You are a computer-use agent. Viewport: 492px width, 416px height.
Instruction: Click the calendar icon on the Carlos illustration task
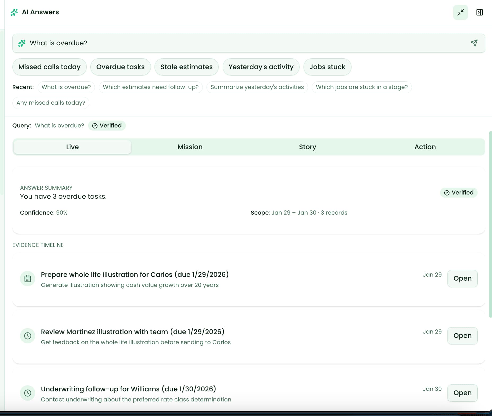pos(28,278)
